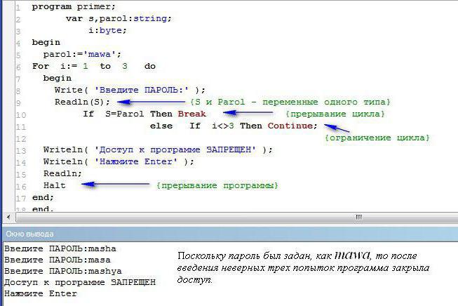Click the output line 'Введите ПАРОЛЬ:masa'
The image size is (458, 306).
58,260
